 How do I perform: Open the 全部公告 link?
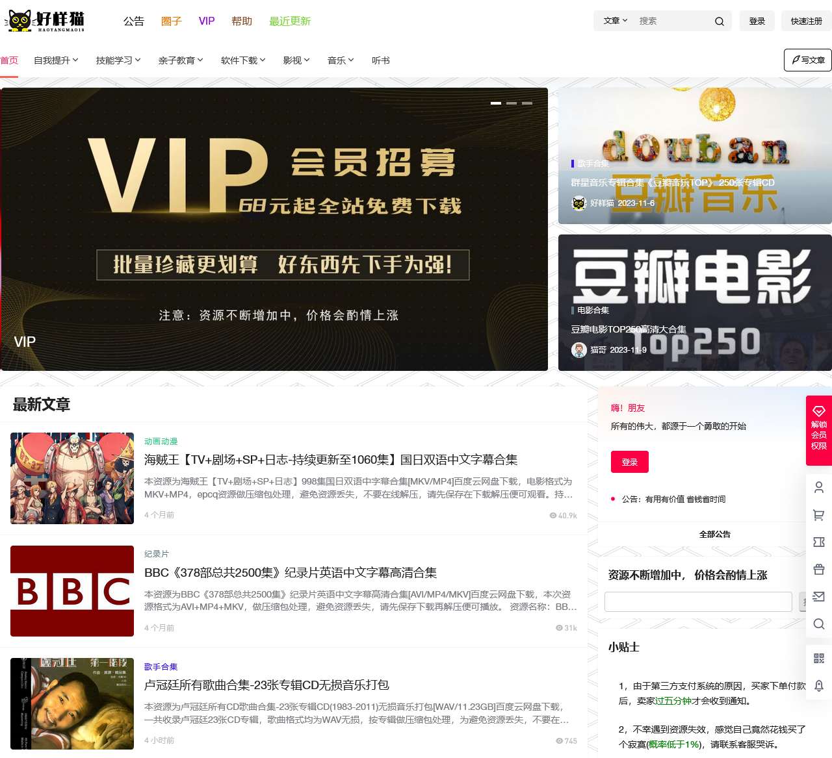(x=715, y=534)
